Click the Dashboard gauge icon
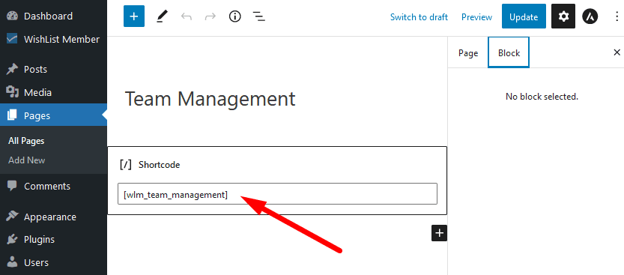The height and width of the screenshot is (275, 624). point(12,16)
